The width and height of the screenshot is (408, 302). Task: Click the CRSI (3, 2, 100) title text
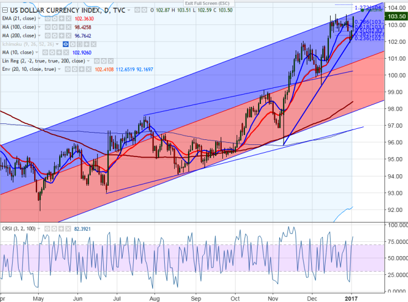[x=19, y=229]
